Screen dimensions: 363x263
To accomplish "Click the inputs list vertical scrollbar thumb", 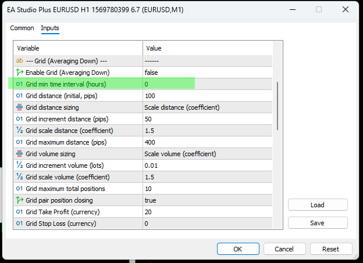I will (277, 106).
